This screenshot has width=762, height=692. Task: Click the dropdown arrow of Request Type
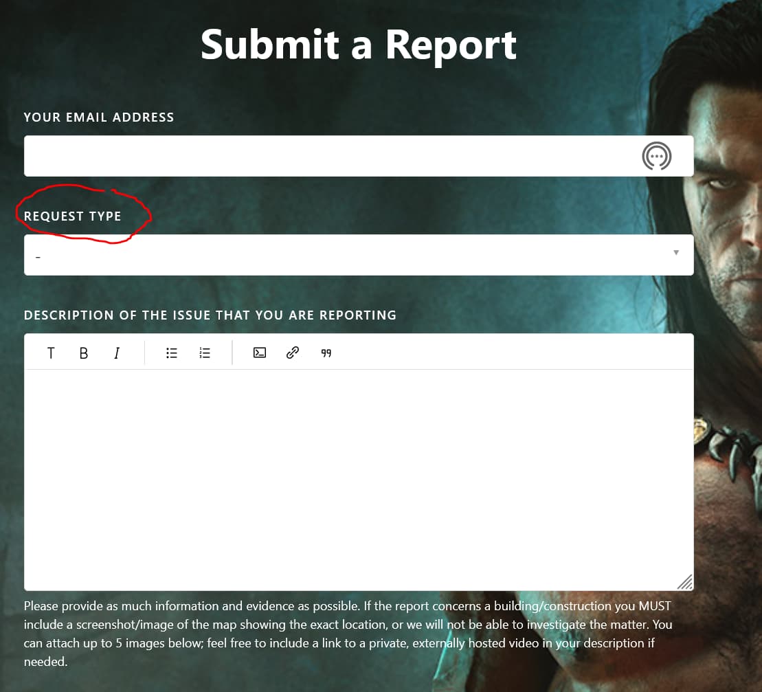(x=676, y=252)
